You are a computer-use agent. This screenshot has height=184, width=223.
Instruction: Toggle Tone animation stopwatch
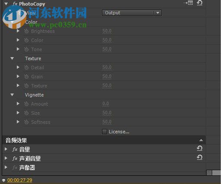[x=26, y=49]
